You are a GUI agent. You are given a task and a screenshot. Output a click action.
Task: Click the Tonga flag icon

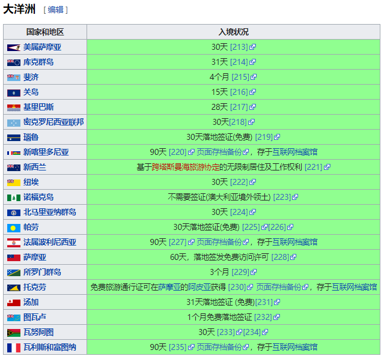point(13,303)
